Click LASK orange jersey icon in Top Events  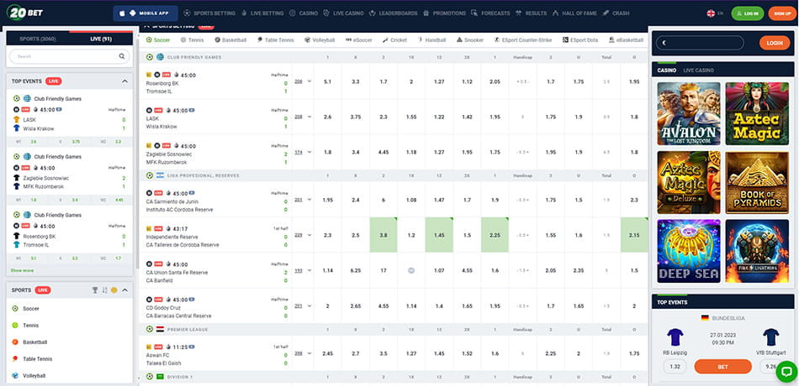16,119
